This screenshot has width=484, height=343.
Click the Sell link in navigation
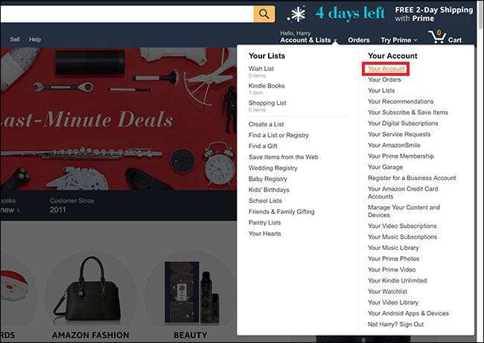(x=15, y=39)
